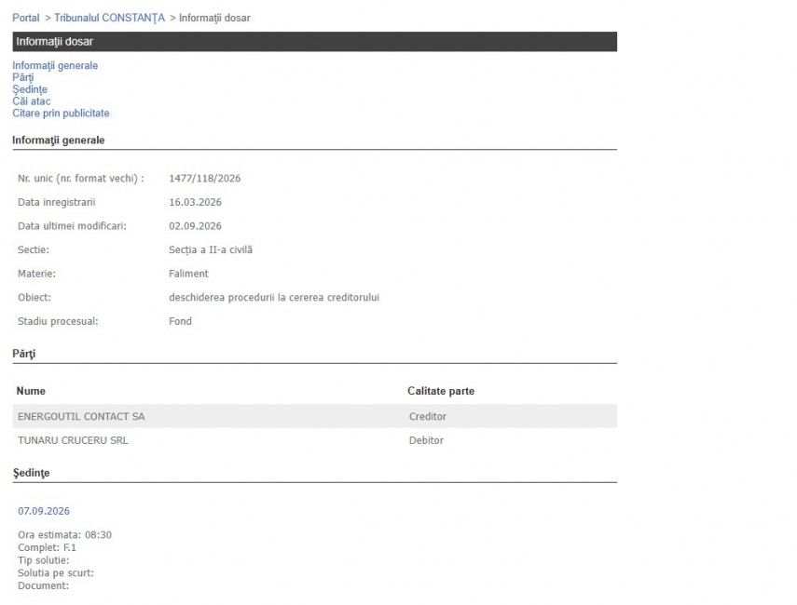Select the 'Faliment' matter value

[188, 274]
